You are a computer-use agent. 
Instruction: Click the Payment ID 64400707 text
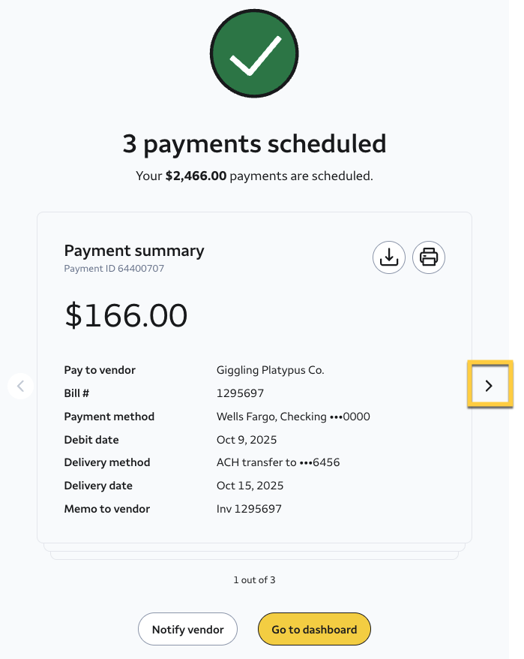[x=114, y=269]
